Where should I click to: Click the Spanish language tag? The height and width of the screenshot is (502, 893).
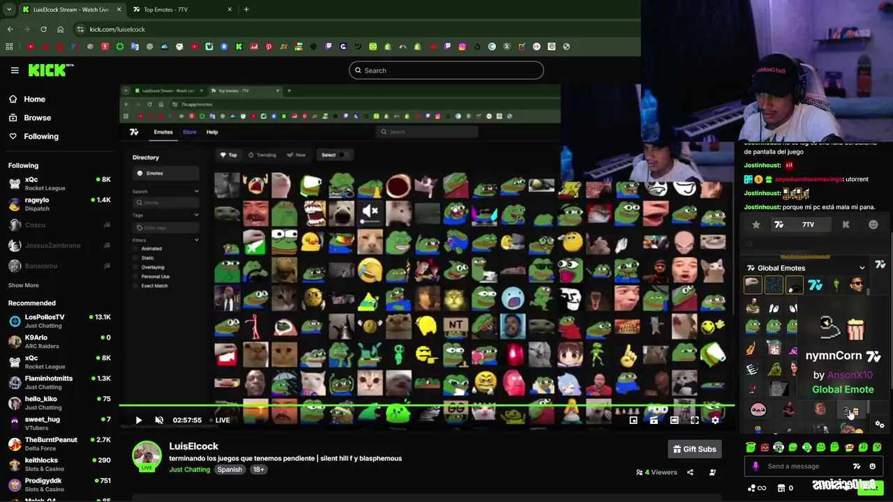(229, 469)
